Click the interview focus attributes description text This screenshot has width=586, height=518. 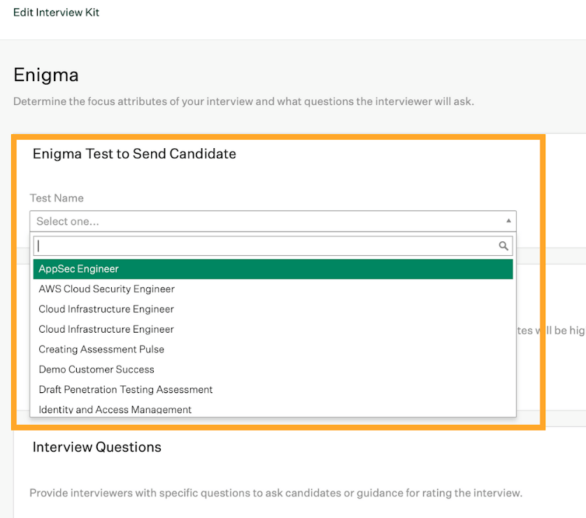pos(243,101)
